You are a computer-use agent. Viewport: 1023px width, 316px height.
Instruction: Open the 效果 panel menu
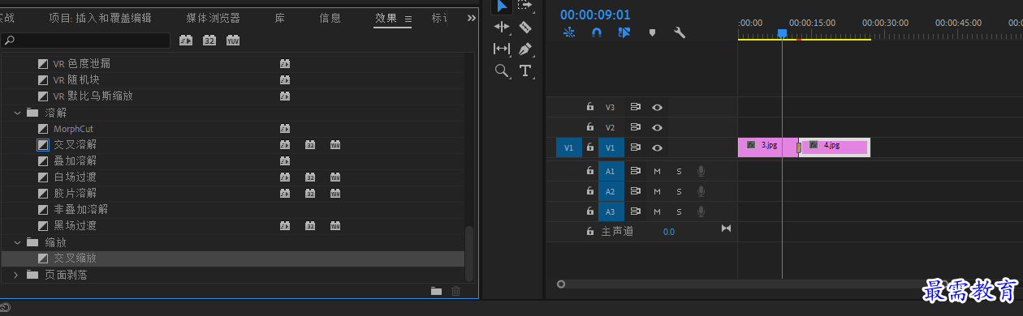click(408, 19)
